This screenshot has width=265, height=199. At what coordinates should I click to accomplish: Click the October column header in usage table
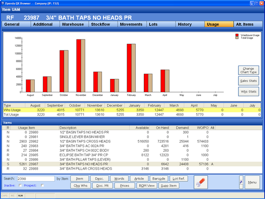75,105
